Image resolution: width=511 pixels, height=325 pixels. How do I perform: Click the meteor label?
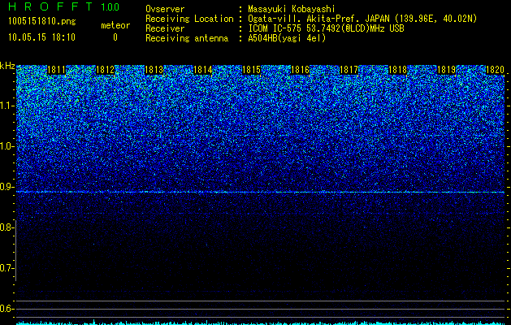(x=115, y=25)
